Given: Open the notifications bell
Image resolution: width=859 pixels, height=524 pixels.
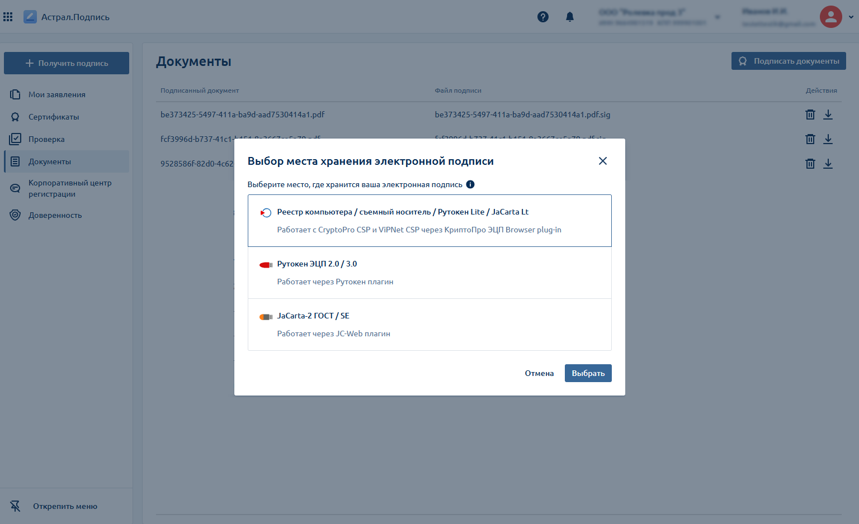Looking at the screenshot, I should (570, 17).
